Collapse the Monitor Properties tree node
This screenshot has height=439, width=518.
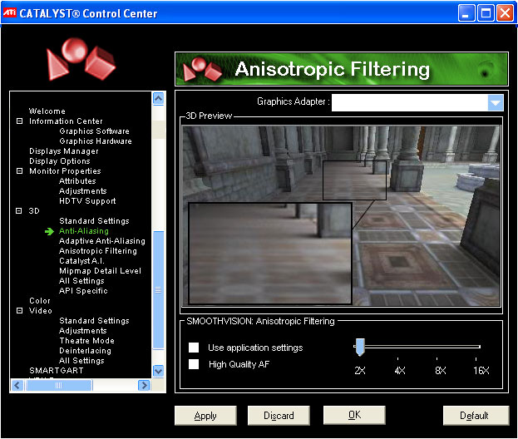19,171
